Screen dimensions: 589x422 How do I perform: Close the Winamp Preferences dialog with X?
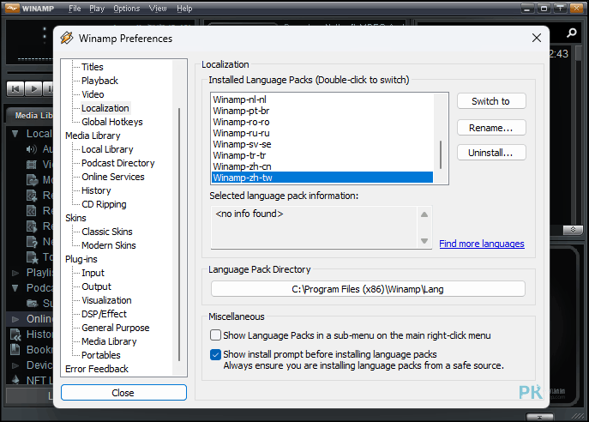(537, 38)
